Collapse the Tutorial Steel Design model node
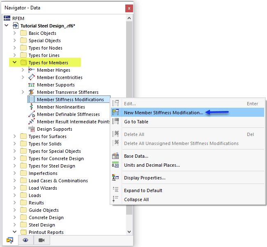Viewport: 267px width, 247px height. point(7,25)
